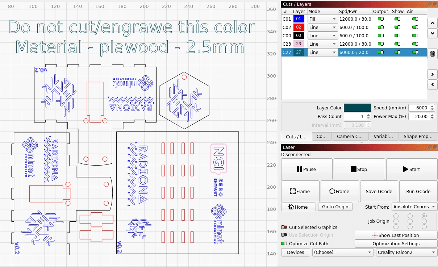Click Run GCode button

418,191
